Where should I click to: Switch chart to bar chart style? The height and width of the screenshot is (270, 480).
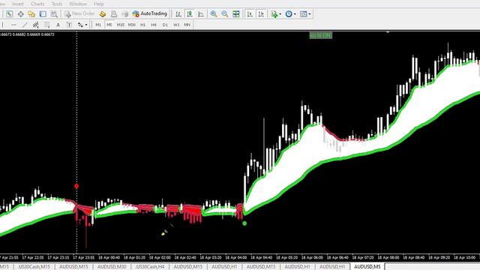pyautogui.click(x=178, y=13)
